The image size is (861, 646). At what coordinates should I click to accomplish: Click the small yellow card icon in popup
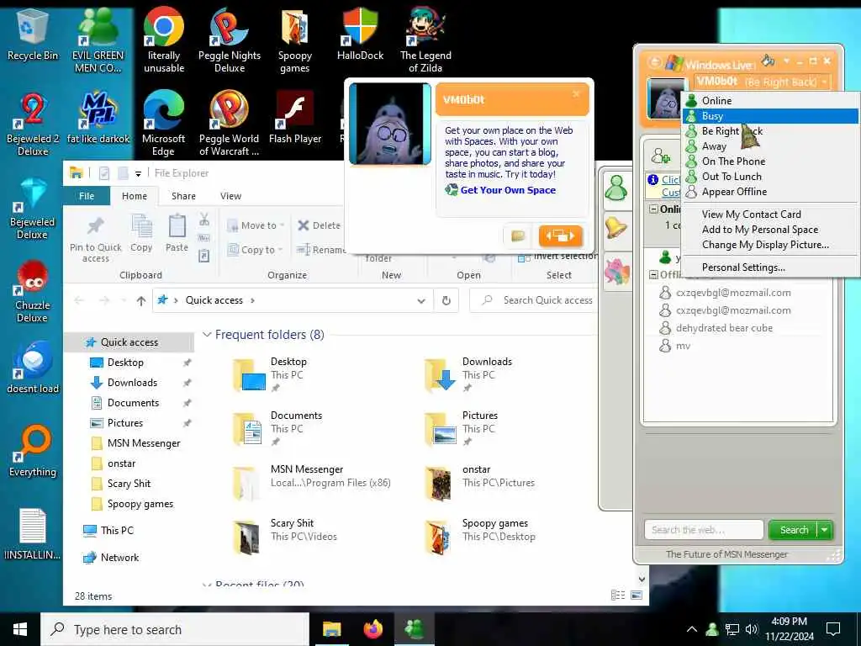[518, 236]
